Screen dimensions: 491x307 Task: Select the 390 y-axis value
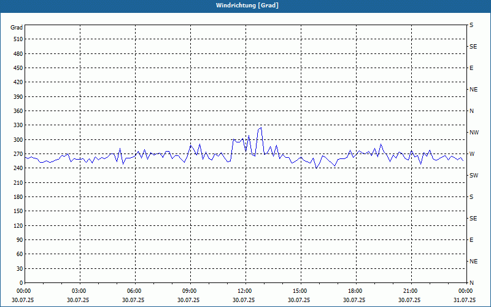pos(18,97)
